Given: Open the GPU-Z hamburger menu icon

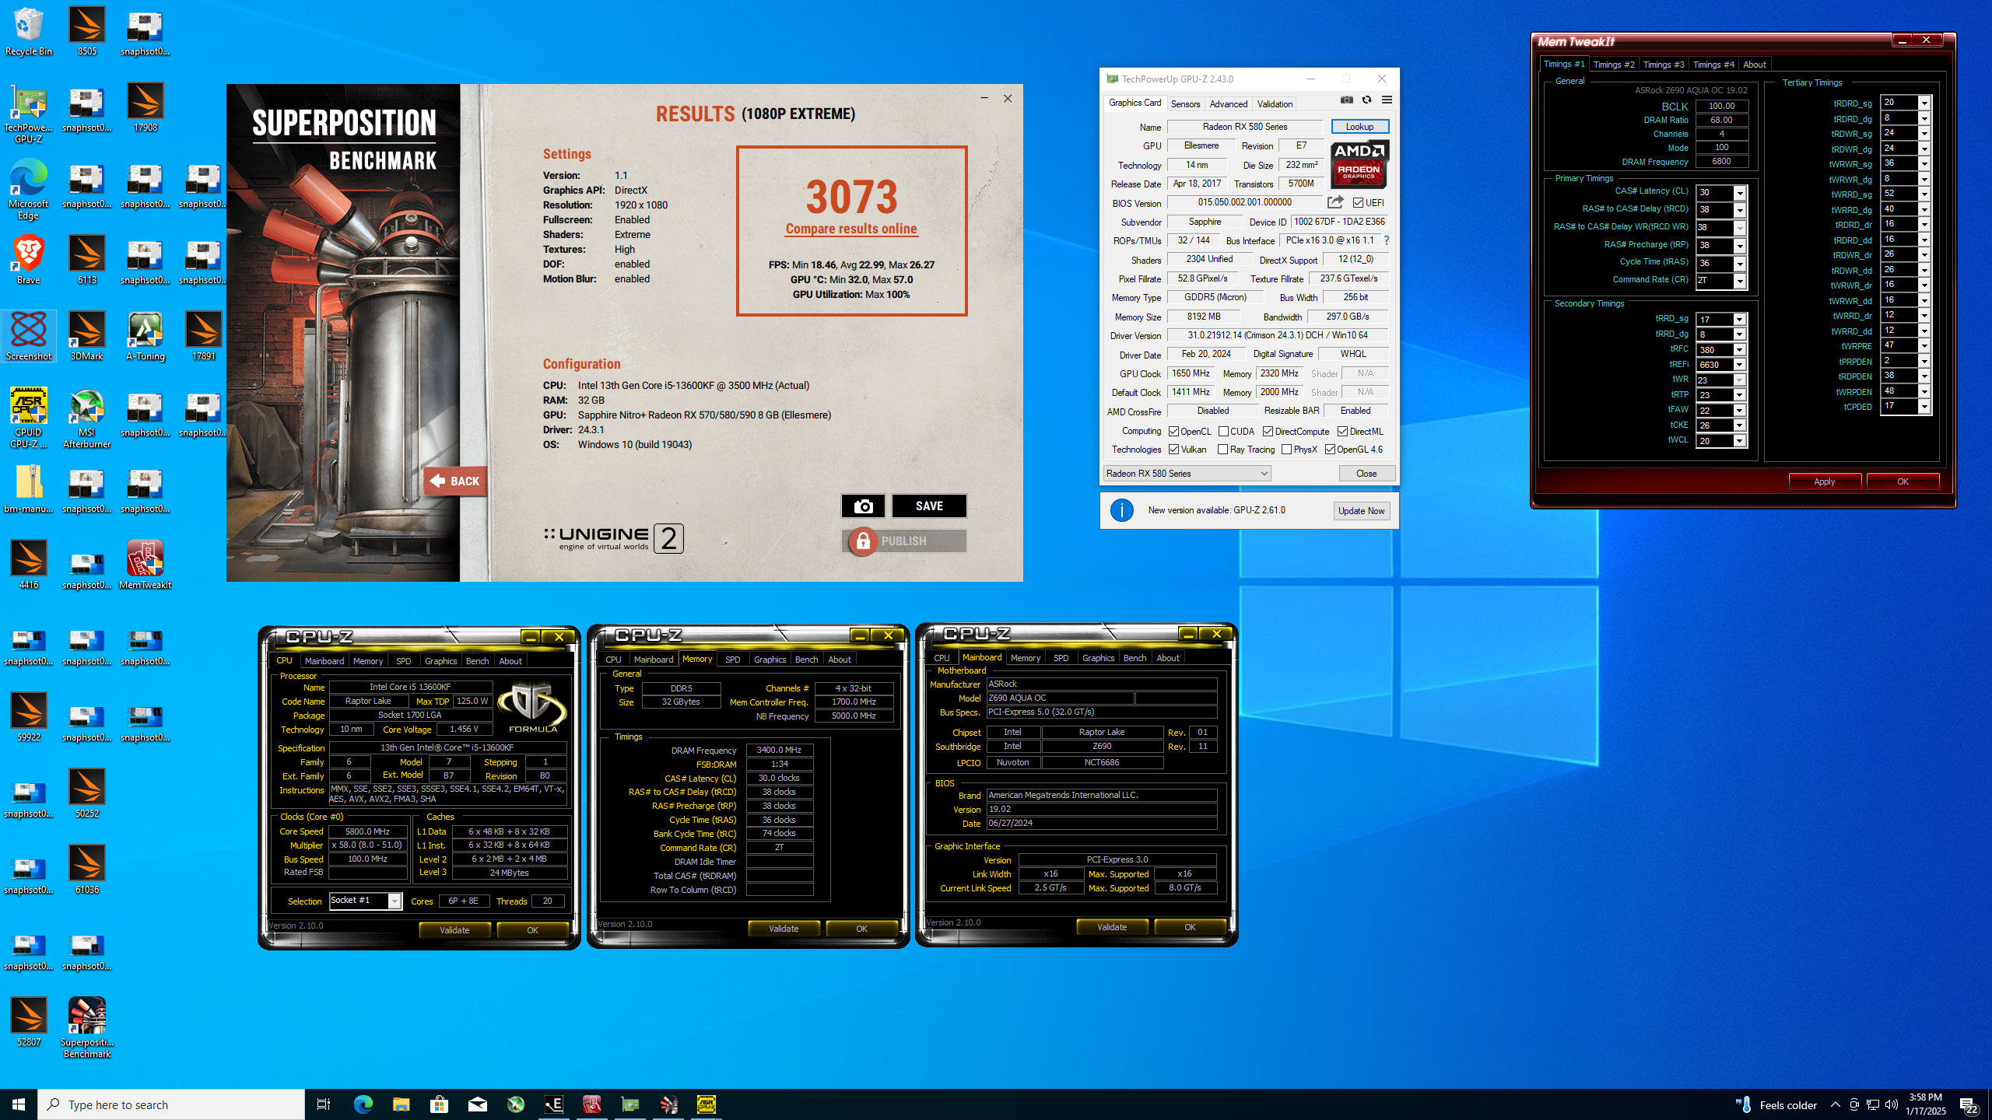Looking at the screenshot, I should [1387, 100].
